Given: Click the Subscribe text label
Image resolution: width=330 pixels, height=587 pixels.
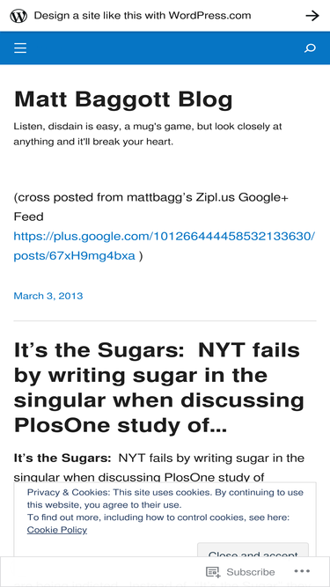Looking at the screenshot, I should (x=251, y=572).
